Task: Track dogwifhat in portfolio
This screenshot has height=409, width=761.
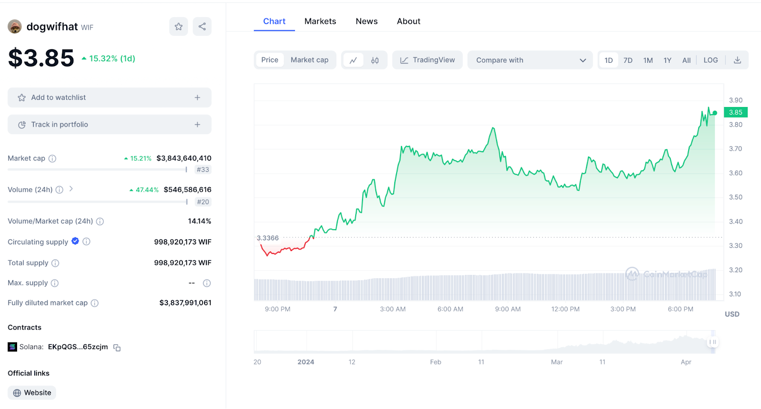Action: [x=109, y=125]
